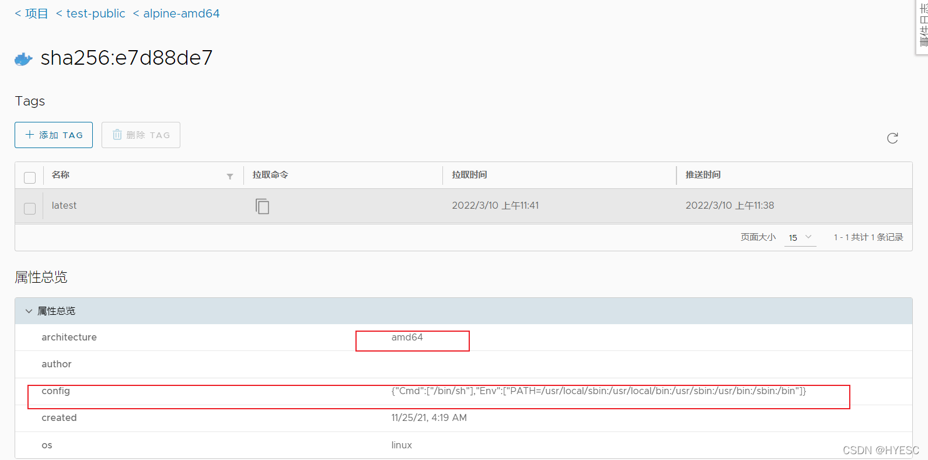Click the os property label
The width and height of the screenshot is (928, 460).
[x=47, y=445]
